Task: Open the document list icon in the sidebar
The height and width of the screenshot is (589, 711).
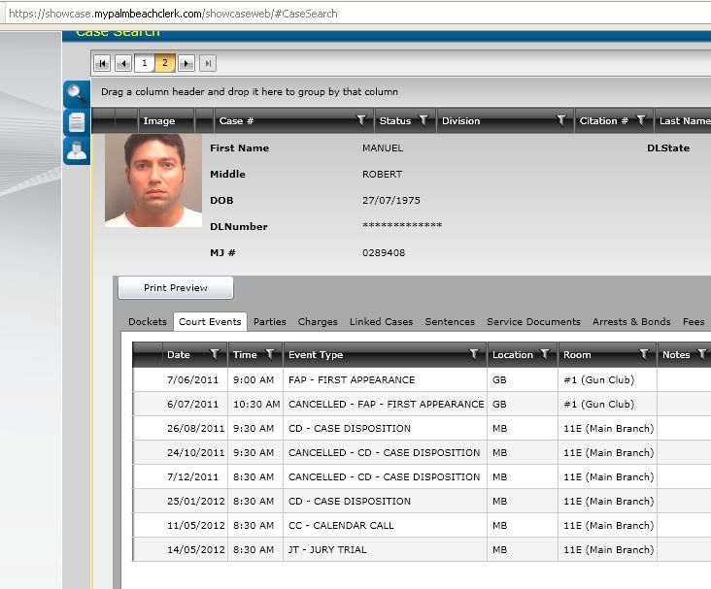Action: 76,122
